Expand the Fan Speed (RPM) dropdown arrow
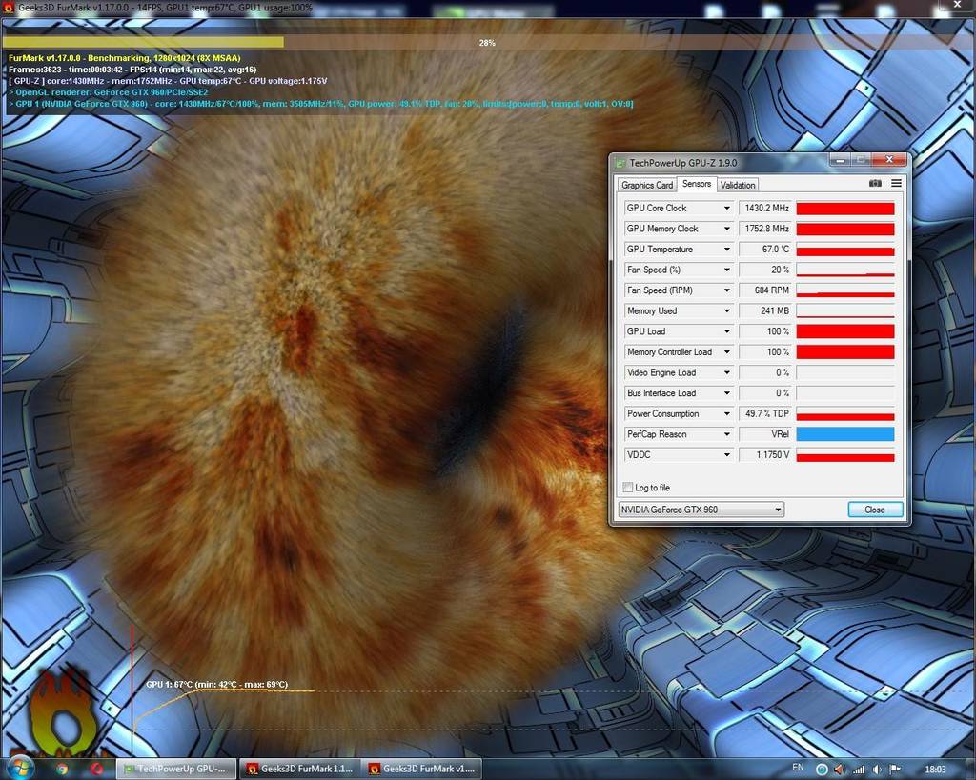Image resolution: width=976 pixels, height=780 pixels. (x=726, y=290)
